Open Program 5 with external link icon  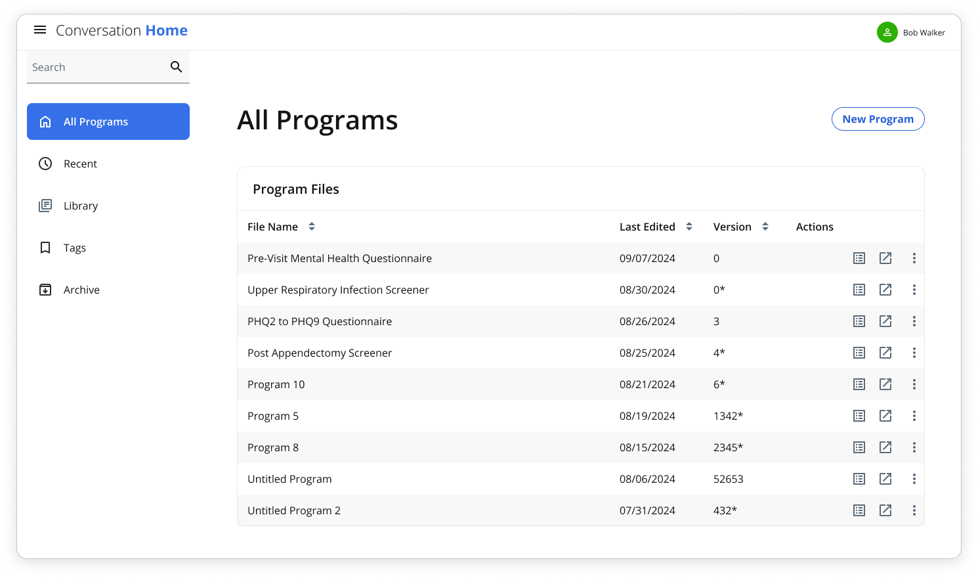pos(885,416)
